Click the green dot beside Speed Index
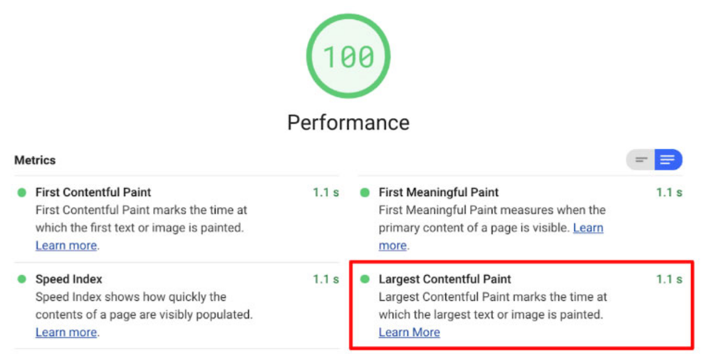The image size is (706, 354). [22, 279]
